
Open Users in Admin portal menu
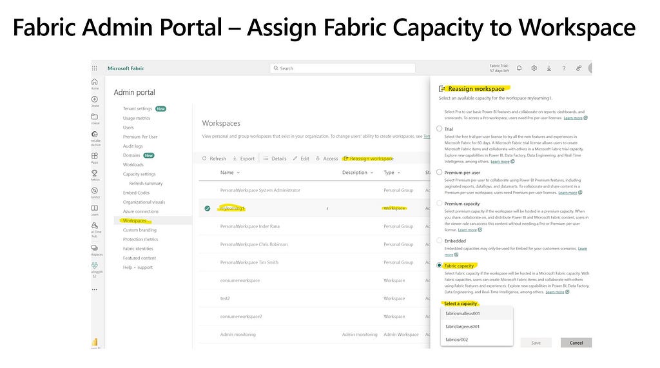pos(128,128)
